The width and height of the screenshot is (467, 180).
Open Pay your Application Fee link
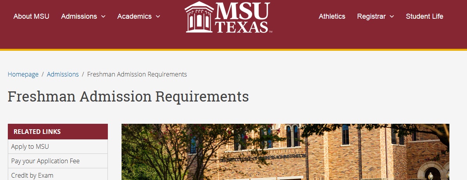coord(45,161)
